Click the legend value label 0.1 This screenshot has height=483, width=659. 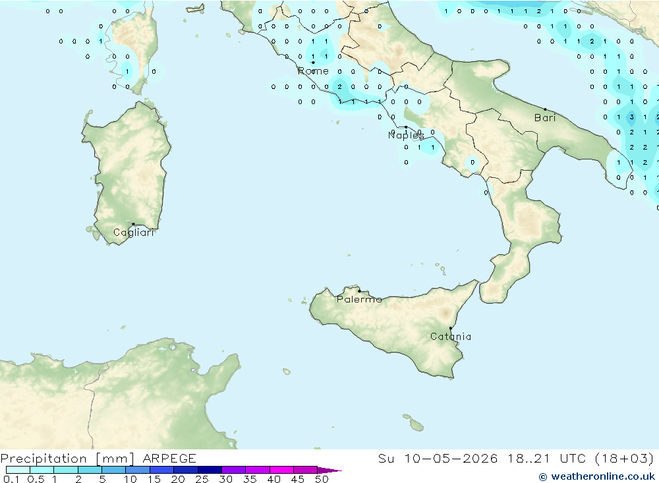[x=11, y=479]
